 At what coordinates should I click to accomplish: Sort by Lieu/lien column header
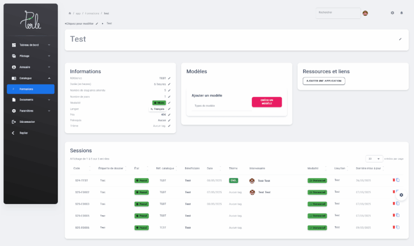tap(341, 169)
